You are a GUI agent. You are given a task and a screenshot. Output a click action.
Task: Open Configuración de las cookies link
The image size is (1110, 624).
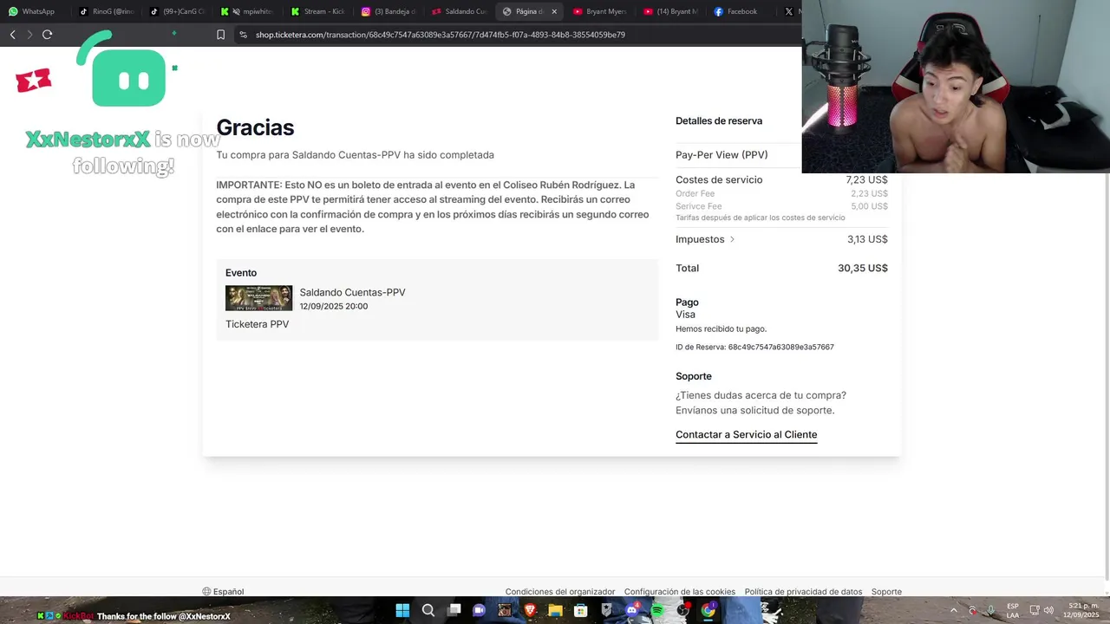(680, 592)
